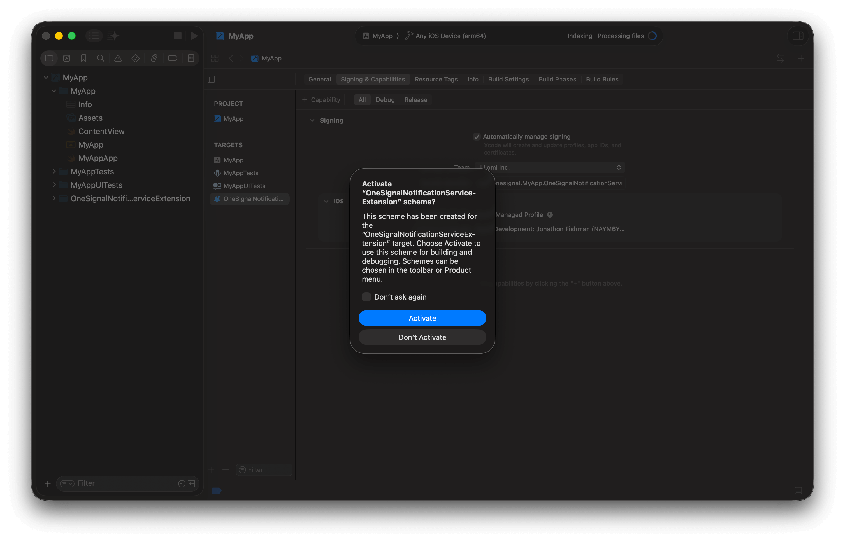Switch to the Build Settings tab
The image size is (845, 542).
coord(508,79)
